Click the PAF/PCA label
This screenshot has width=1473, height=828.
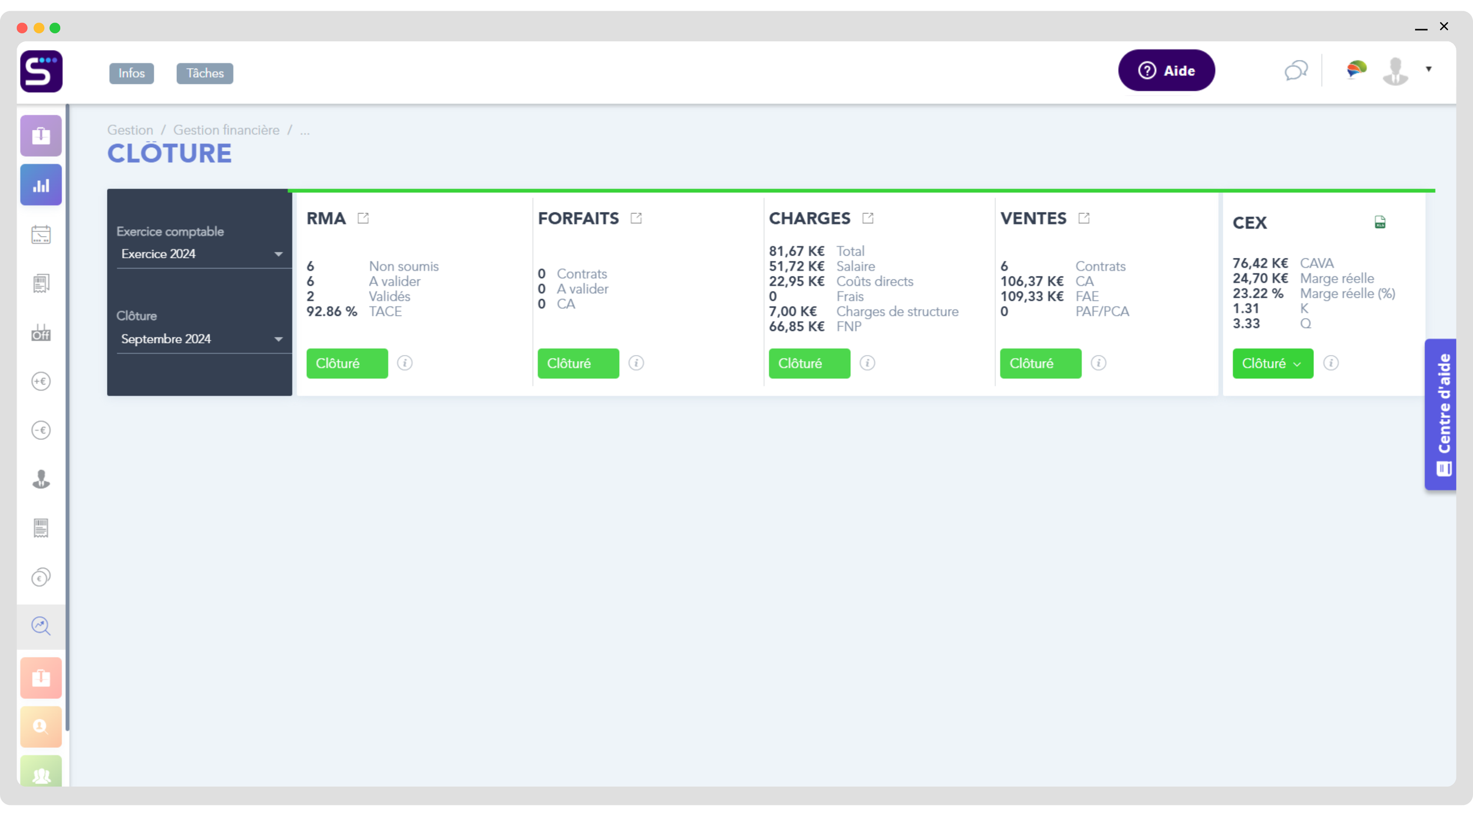coord(1102,312)
